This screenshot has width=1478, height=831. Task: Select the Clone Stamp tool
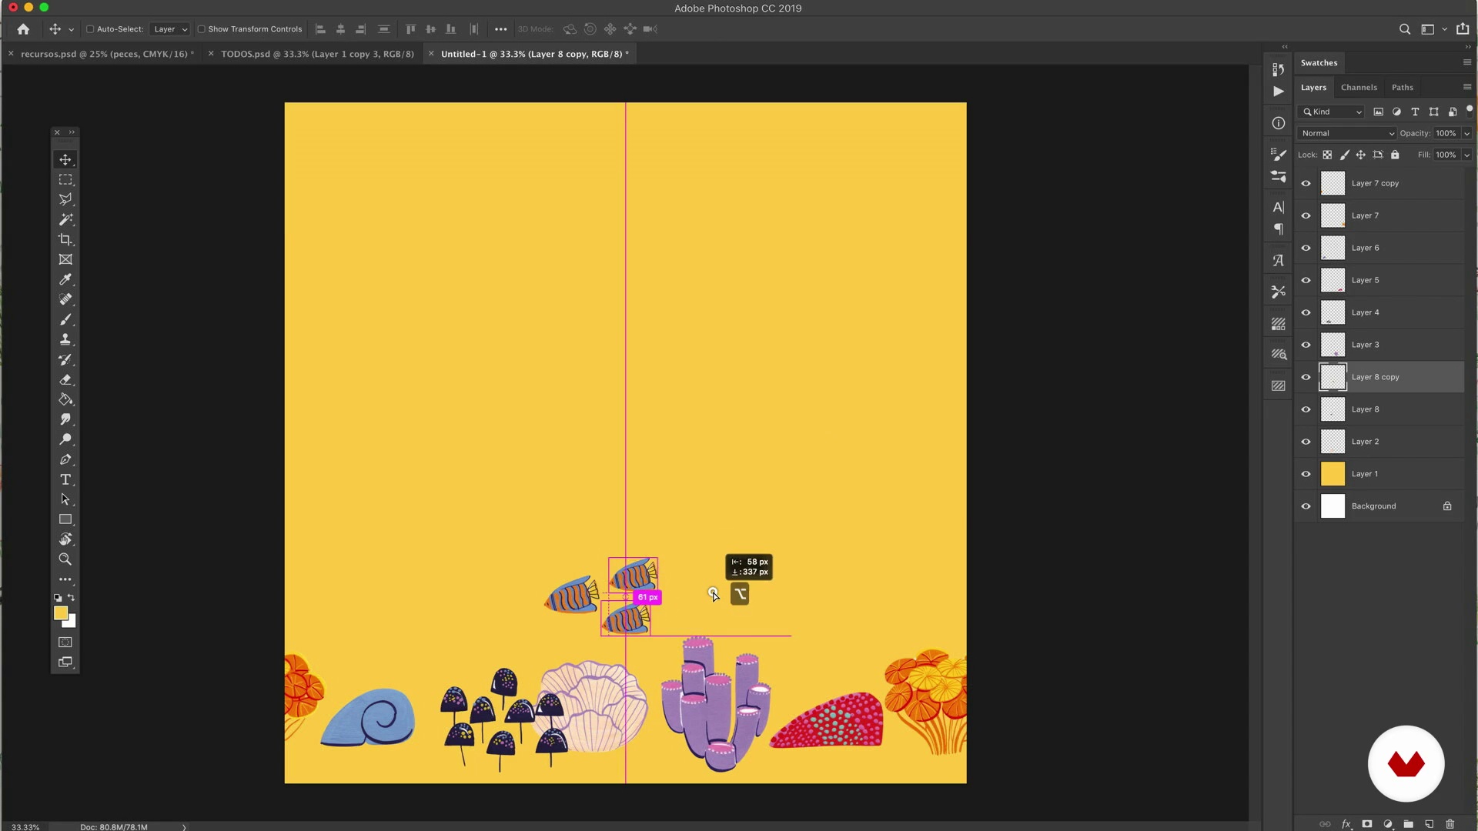pos(65,339)
